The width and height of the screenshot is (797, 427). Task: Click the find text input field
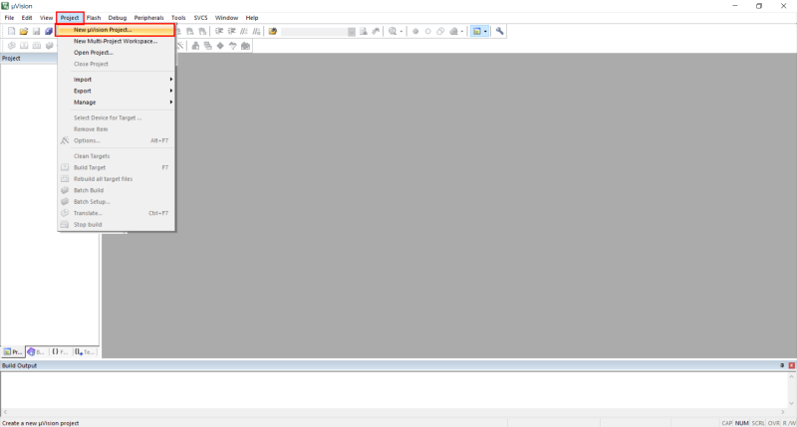pyautogui.click(x=314, y=32)
